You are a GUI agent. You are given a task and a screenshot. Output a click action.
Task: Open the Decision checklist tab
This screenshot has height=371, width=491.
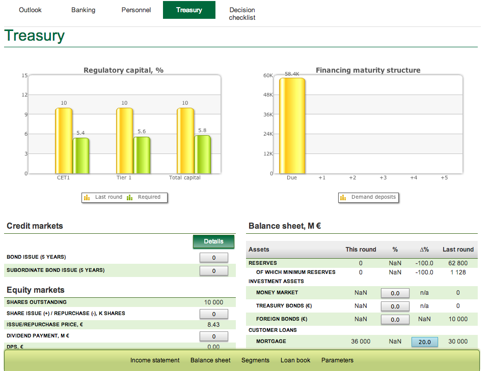click(242, 13)
